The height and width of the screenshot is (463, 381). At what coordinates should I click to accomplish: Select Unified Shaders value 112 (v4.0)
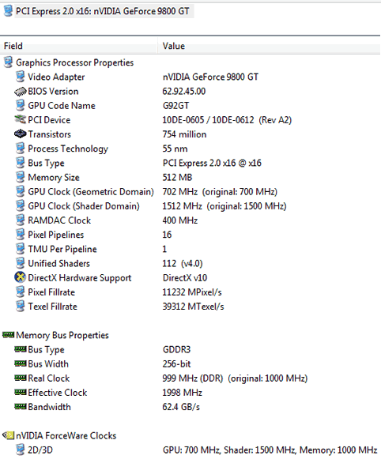183,263
